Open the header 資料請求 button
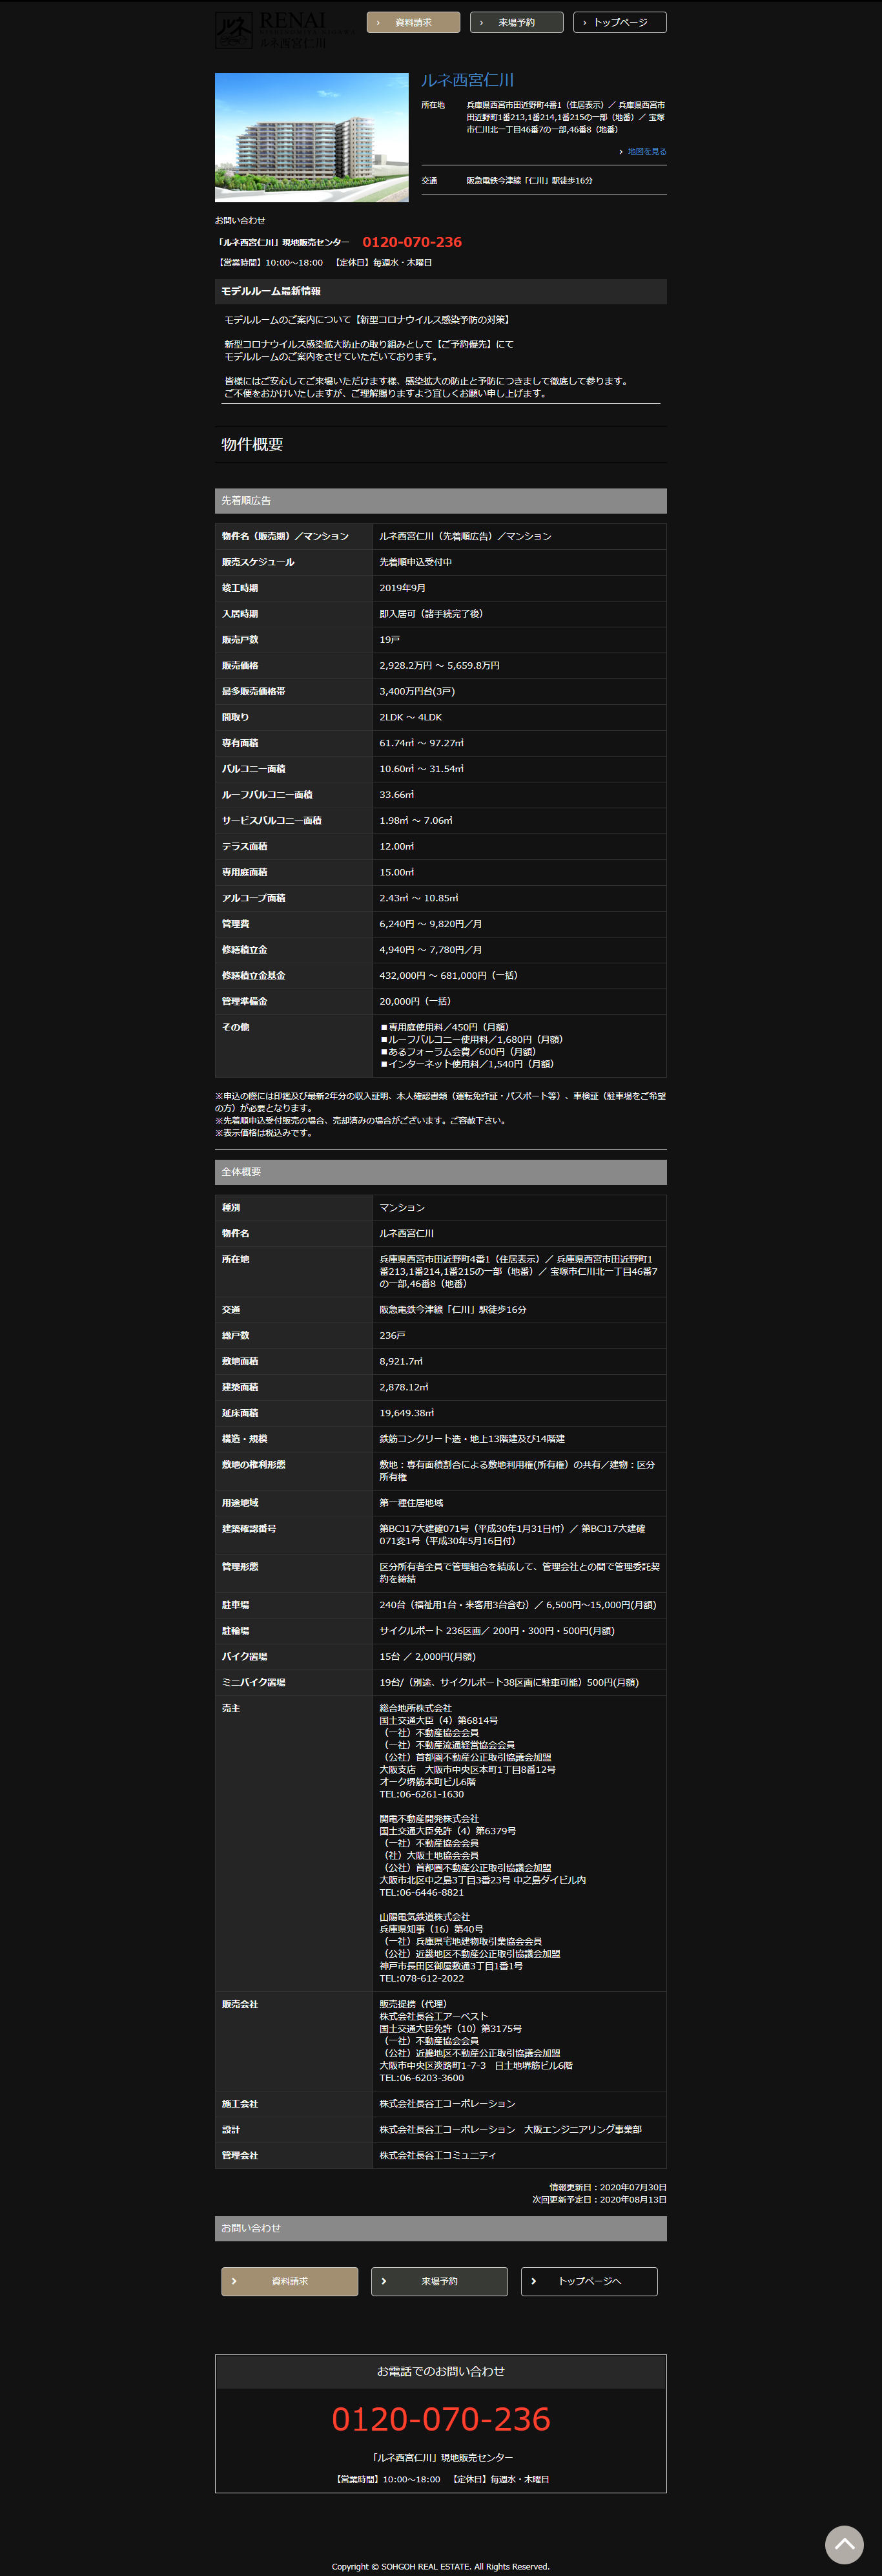 tap(413, 22)
